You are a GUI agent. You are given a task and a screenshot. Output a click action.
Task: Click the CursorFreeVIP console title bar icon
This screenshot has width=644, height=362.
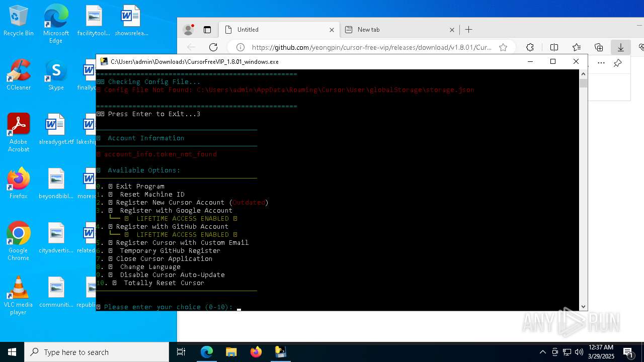coord(104,61)
